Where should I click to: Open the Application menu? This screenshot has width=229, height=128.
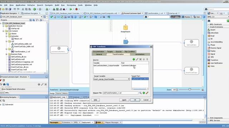point(20,5)
